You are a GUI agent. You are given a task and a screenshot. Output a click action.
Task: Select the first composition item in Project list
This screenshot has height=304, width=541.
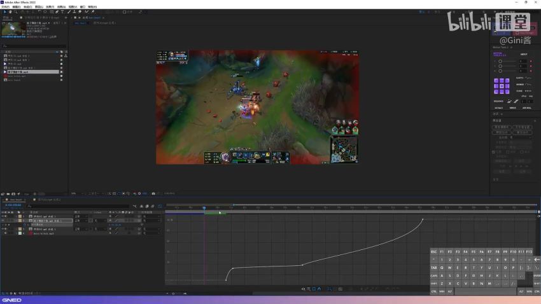coord(17,56)
